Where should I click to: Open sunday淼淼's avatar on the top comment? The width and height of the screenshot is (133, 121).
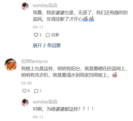click(25, 6)
